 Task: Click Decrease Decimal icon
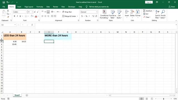(96, 16)
